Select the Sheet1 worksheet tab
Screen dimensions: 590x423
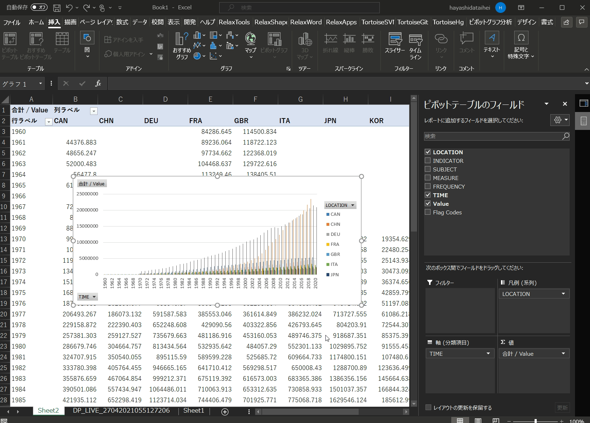click(193, 410)
